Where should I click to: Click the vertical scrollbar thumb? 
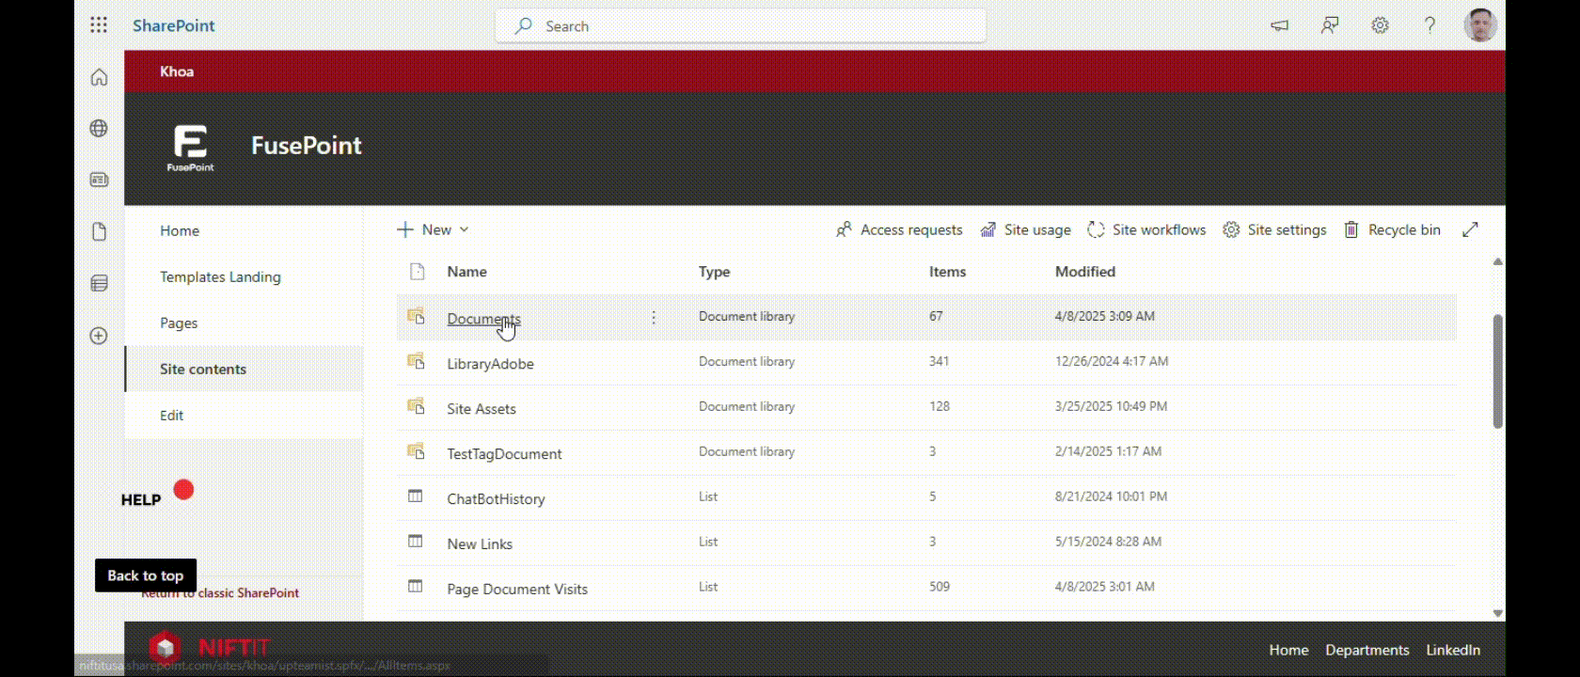point(1497,371)
